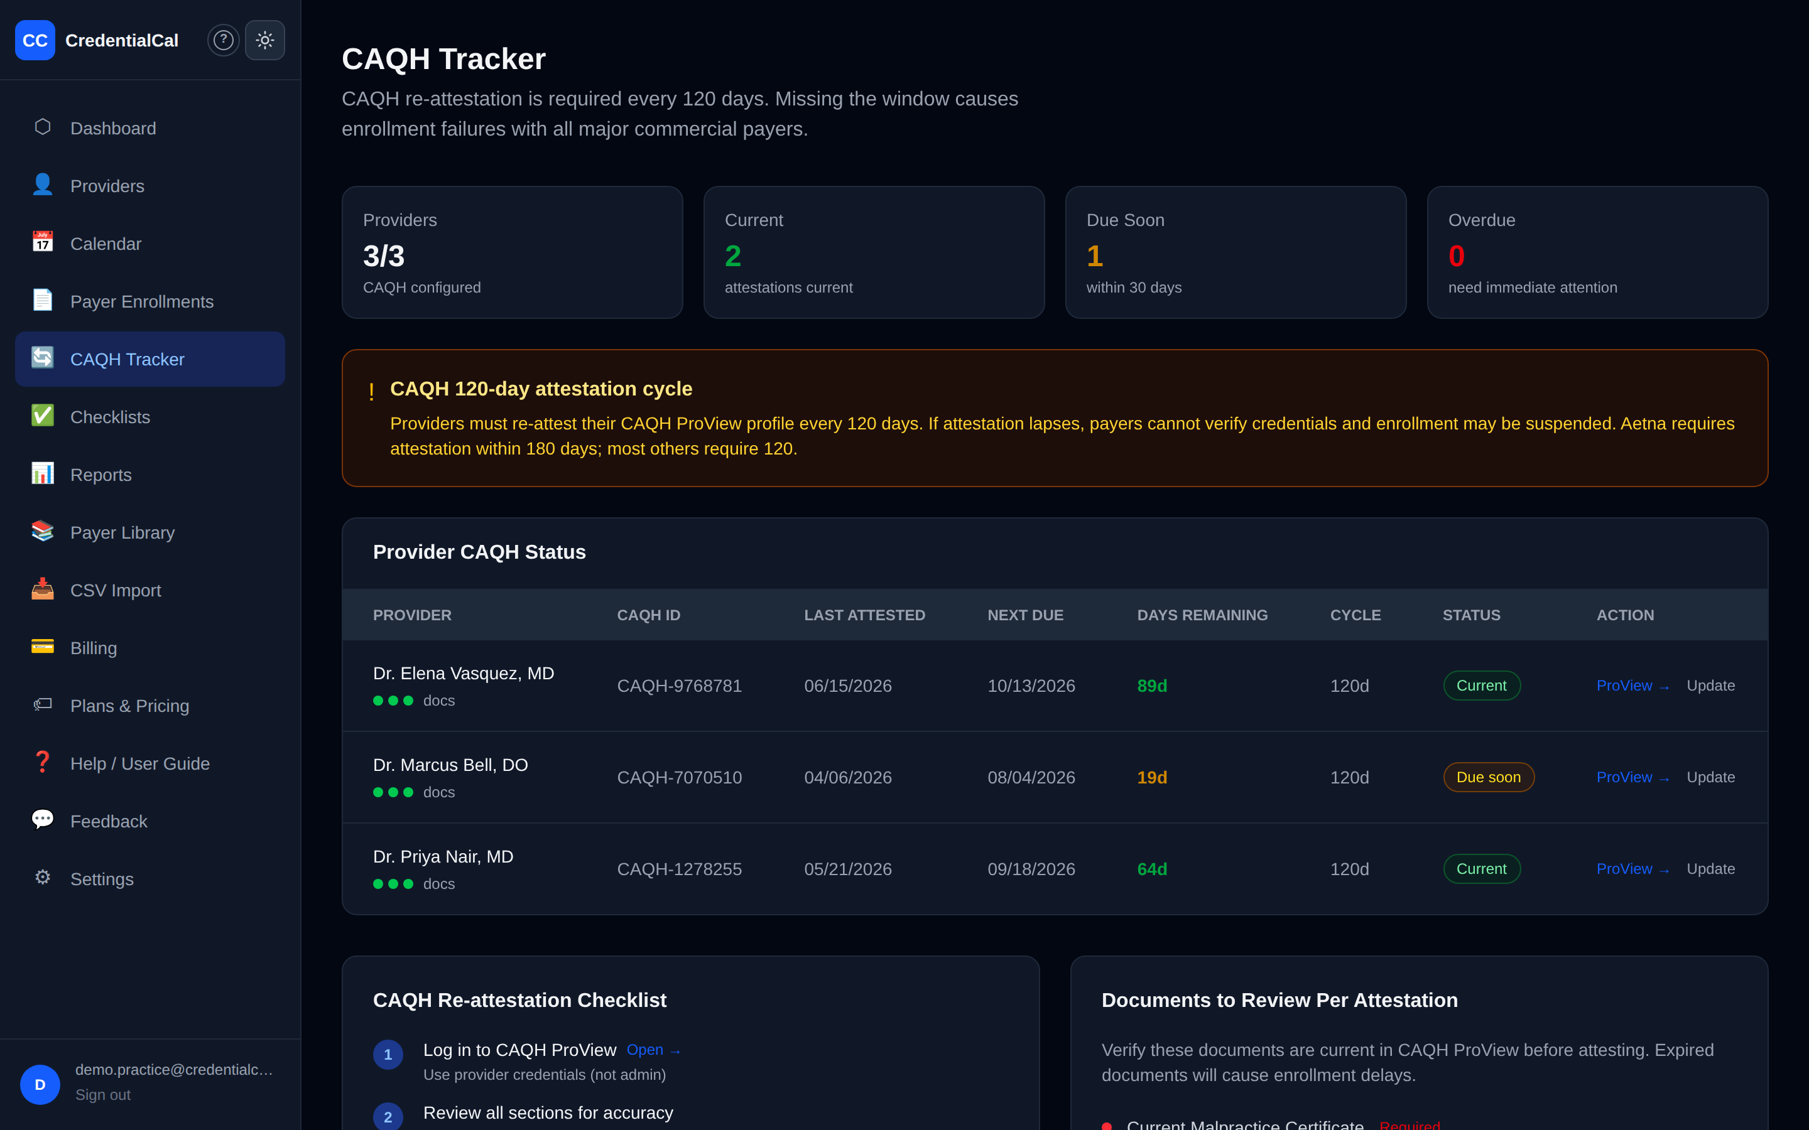Click the user avatar D icon
The image size is (1809, 1130).
click(x=40, y=1084)
